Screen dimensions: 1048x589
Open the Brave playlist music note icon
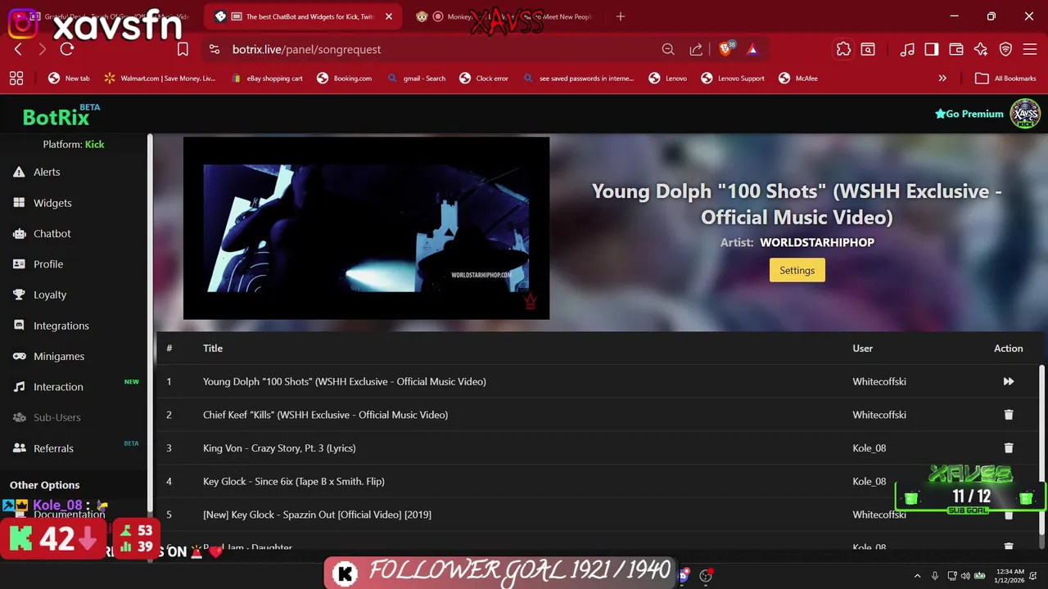coord(907,49)
